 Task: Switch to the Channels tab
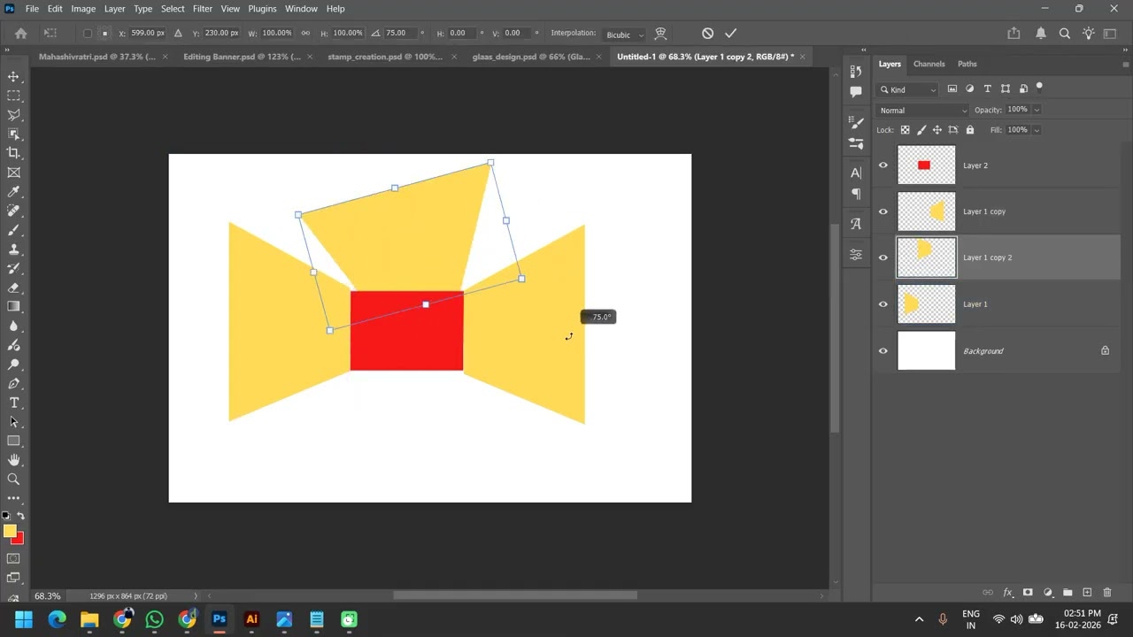pyautogui.click(x=929, y=64)
